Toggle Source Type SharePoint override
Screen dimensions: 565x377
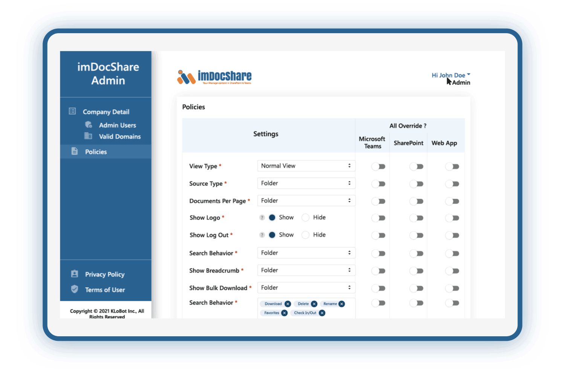(417, 184)
